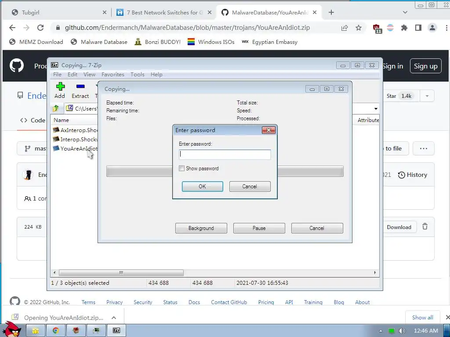The width and height of the screenshot is (450, 337).
Task: Click the volume speaker tray icon
Action: [x=402, y=331]
